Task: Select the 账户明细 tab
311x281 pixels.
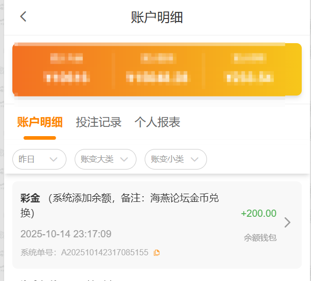Action: click(40, 122)
